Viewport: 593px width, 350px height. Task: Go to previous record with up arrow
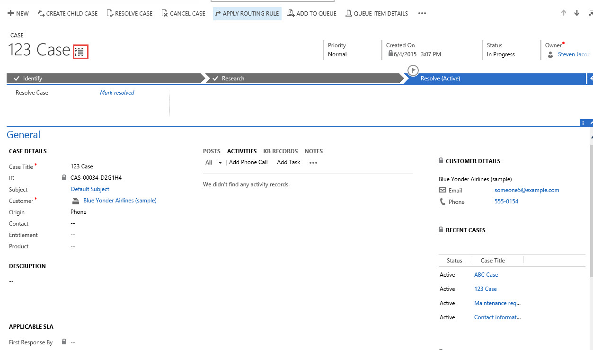[563, 13]
